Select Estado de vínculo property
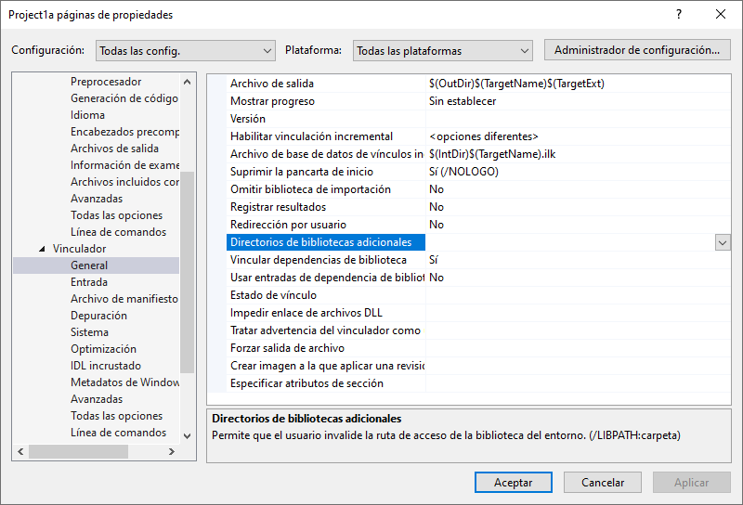Viewport: 743px width, 505px height. tap(273, 295)
